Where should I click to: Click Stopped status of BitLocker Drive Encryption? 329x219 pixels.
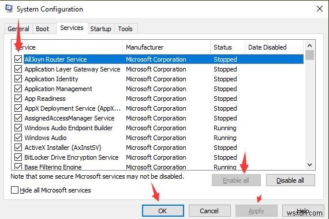click(x=225, y=157)
